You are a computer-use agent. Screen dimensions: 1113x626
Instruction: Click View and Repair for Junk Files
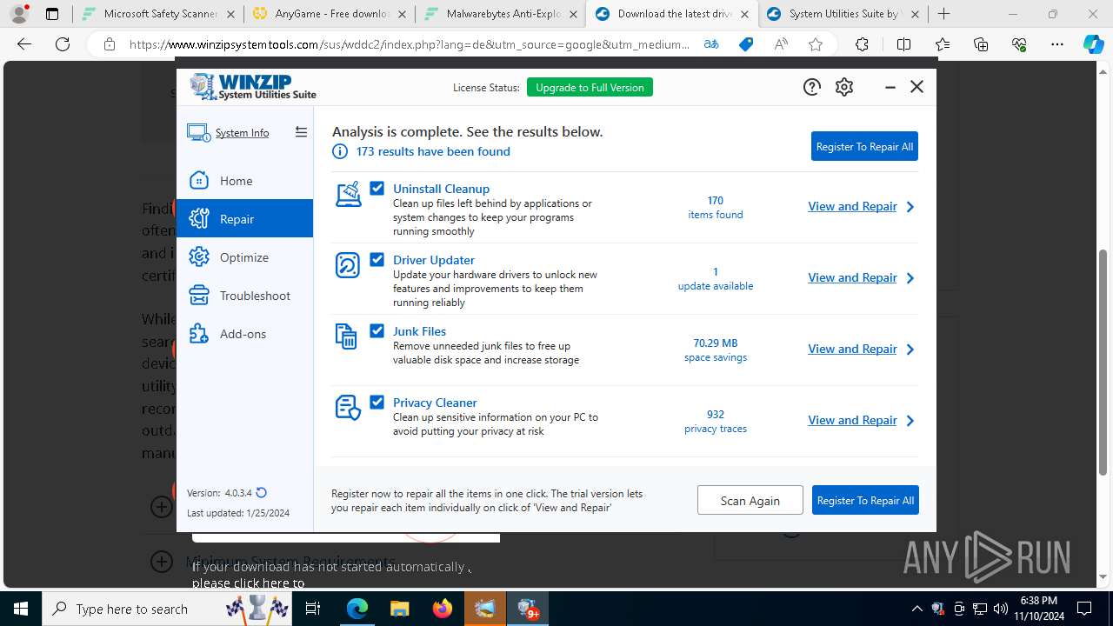[852, 349]
